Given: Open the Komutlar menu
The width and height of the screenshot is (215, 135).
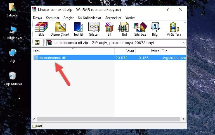Looking at the screenshot, I should pos(53,18).
